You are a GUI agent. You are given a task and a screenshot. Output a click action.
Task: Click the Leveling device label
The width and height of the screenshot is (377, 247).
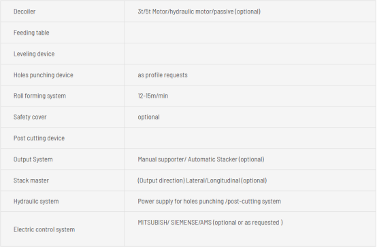34,54
